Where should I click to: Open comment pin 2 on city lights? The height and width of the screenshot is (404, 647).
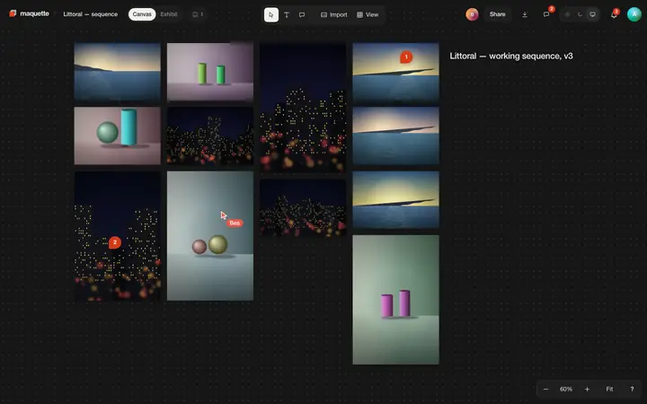[x=115, y=242]
